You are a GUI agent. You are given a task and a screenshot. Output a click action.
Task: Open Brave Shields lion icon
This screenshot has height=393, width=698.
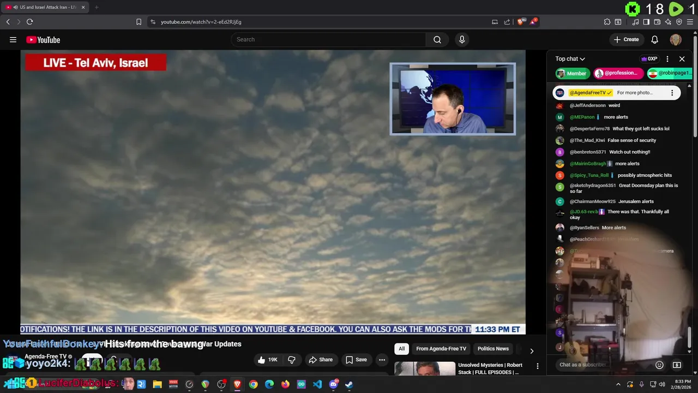point(521,22)
